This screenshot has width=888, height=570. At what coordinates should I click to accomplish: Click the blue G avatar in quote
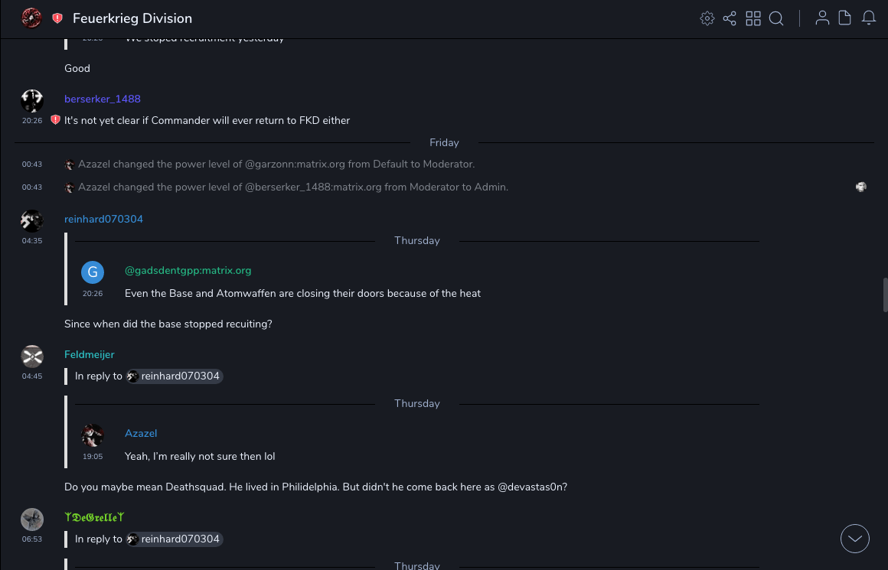(x=93, y=272)
